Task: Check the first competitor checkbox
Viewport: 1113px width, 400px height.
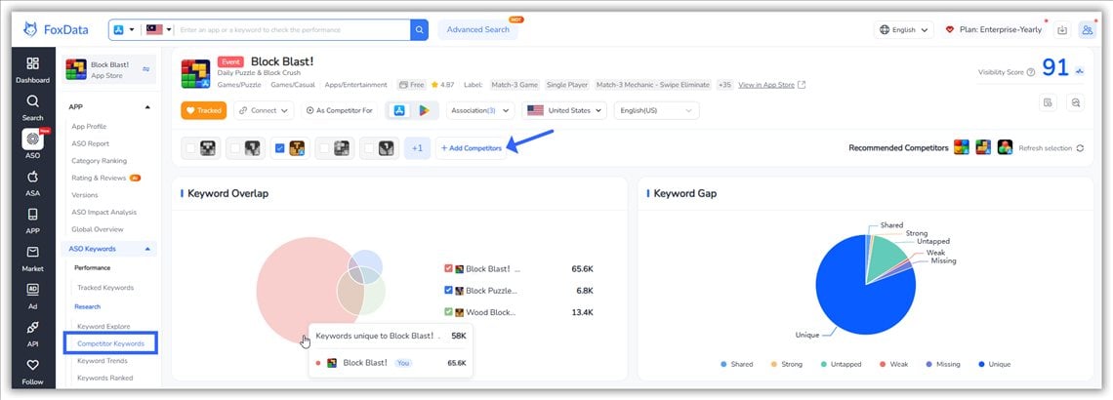Action: tap(190, 148)
